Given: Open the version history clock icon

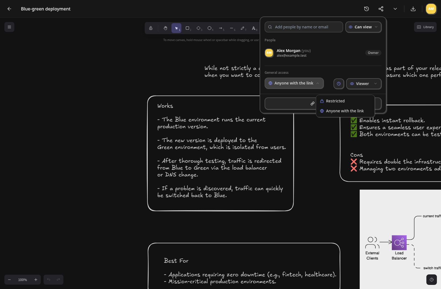Looking at the screenshot, I should tap(367, 9).
